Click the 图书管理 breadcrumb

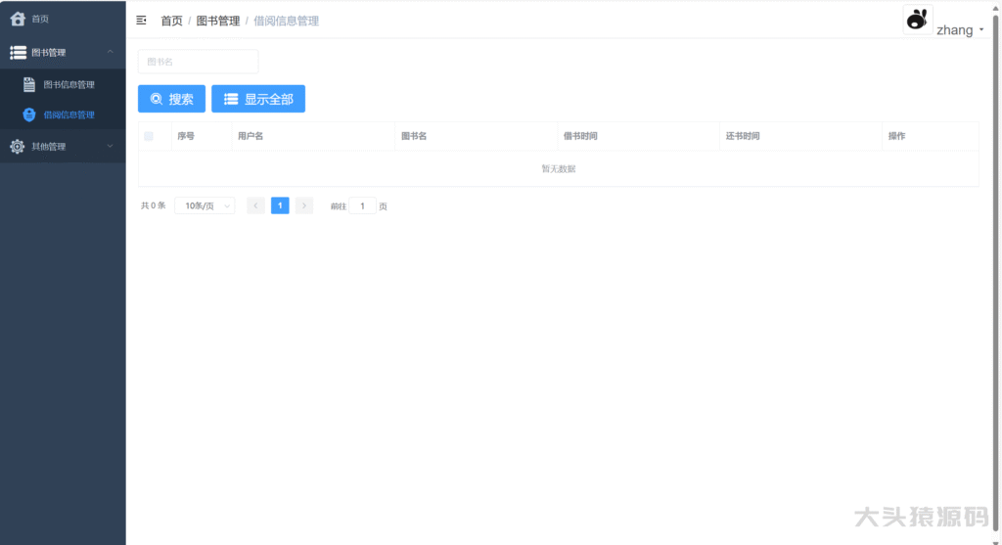218,22
